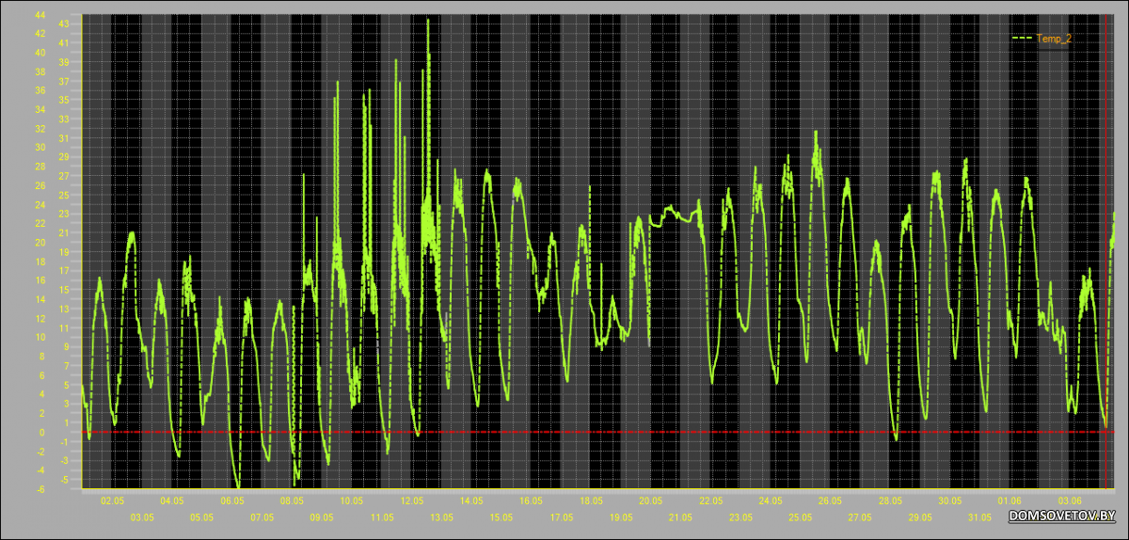
Task: Select the 16 tick label on the Y axis
Action: click(x=39, y=280)
